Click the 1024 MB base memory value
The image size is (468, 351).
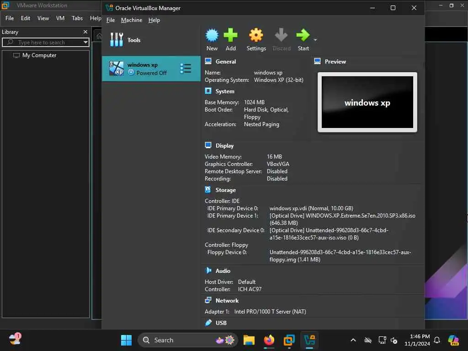tap(254, 102)
